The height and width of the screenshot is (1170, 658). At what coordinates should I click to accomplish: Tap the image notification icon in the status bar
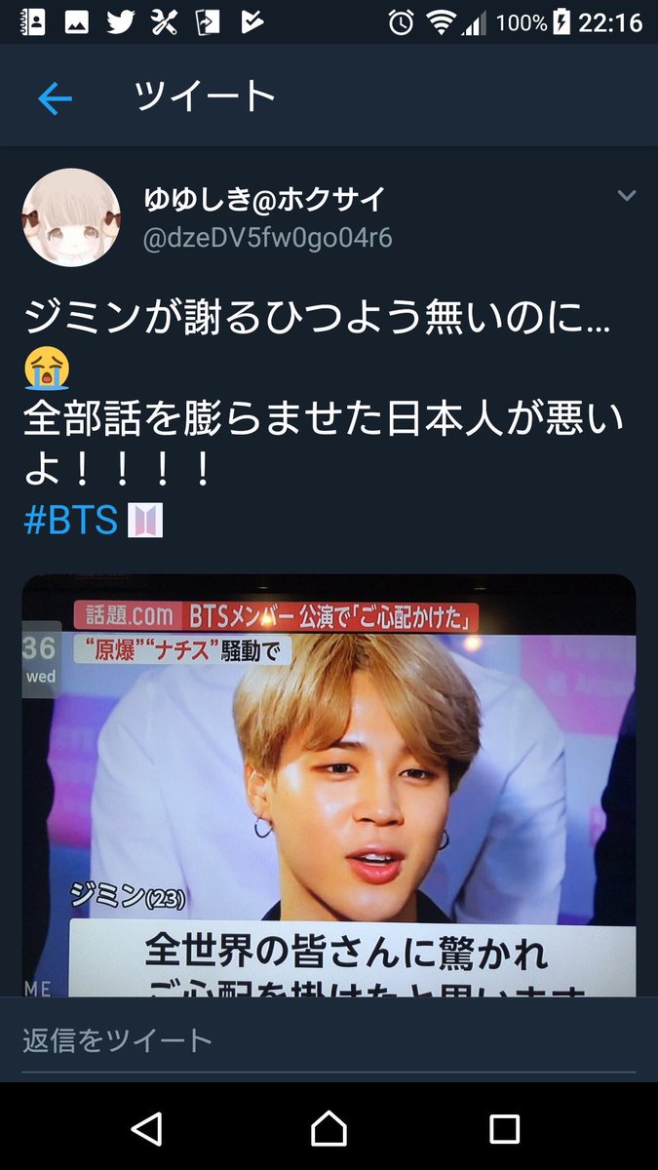pos(77,22)
